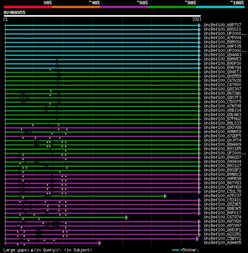Open the UniRef100_A9P7X7 hit
248x253 pixels.
[222, 25]
